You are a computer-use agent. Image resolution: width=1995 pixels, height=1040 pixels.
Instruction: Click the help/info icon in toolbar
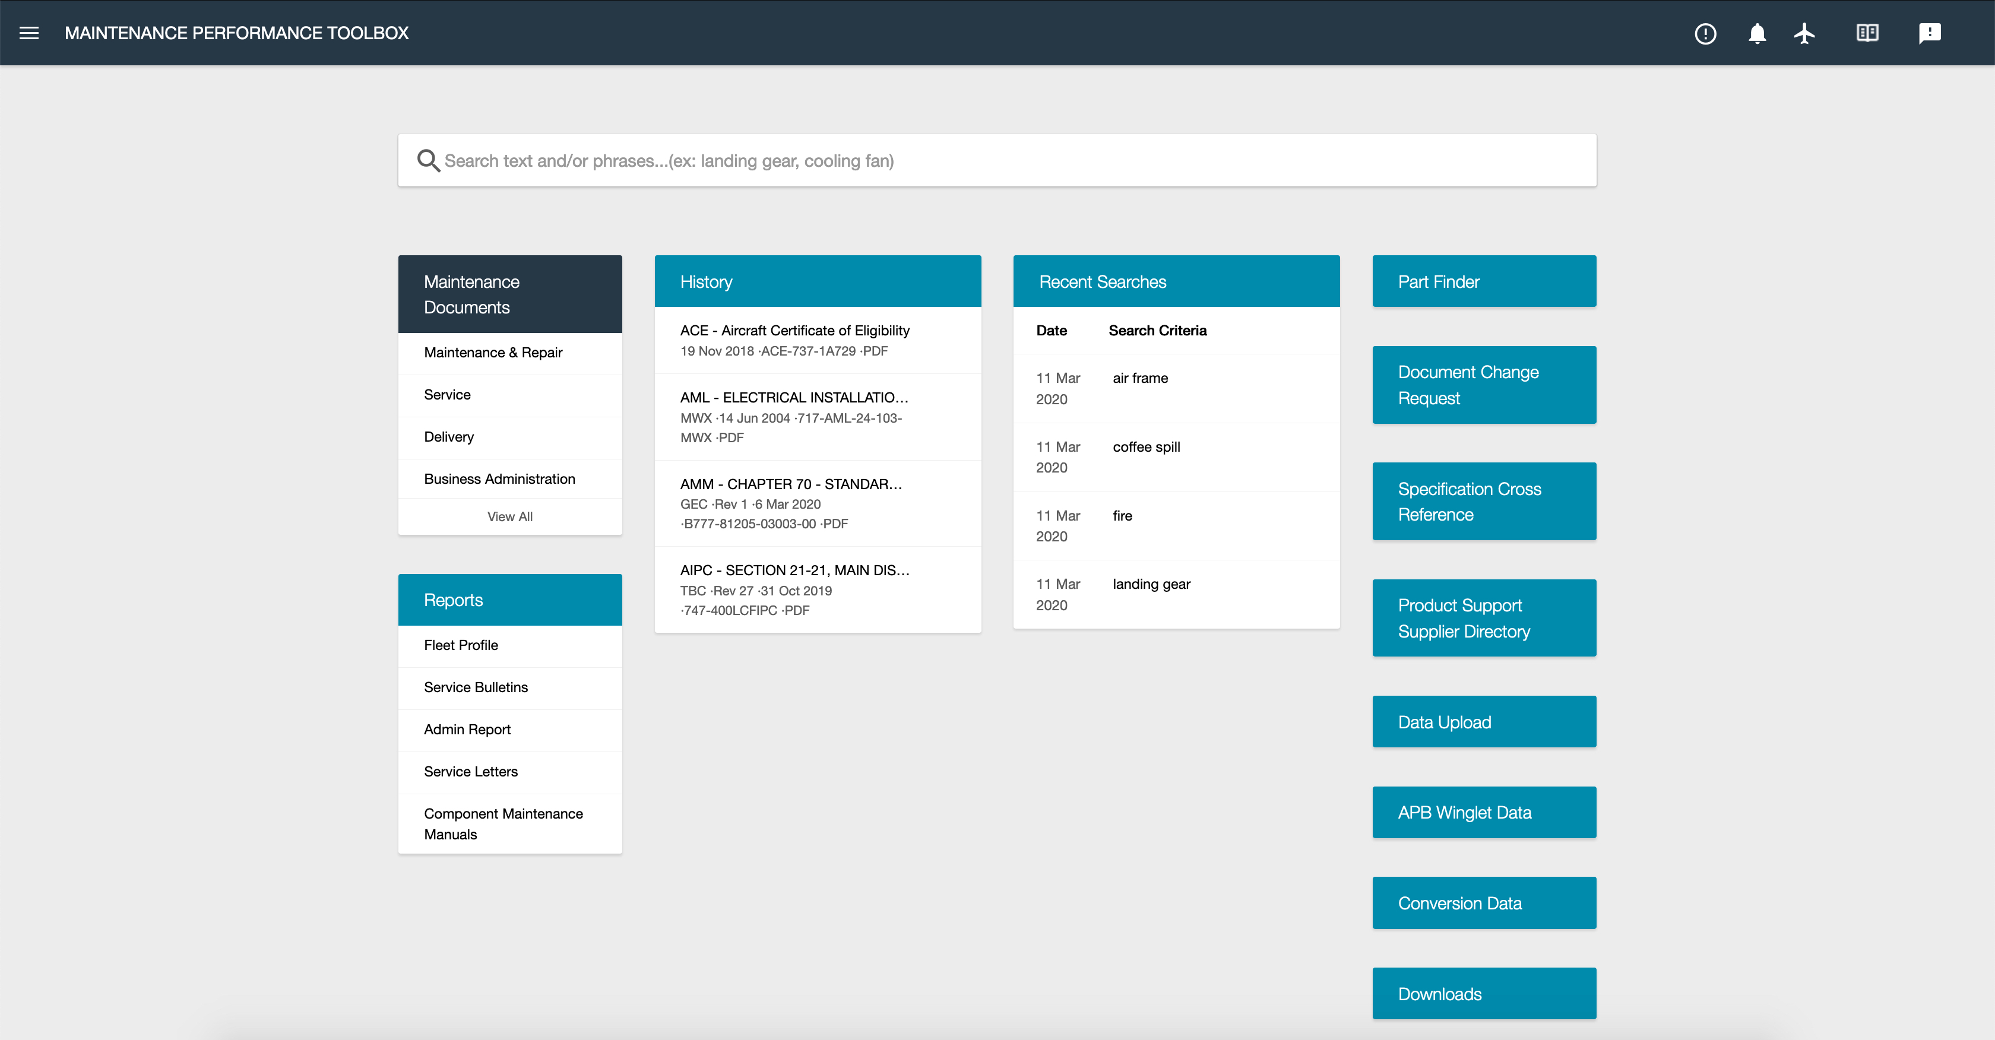pyautogui.click(x=1703, y=31)
